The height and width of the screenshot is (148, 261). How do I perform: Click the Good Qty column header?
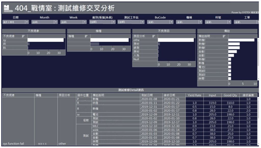tap(230, 95)
